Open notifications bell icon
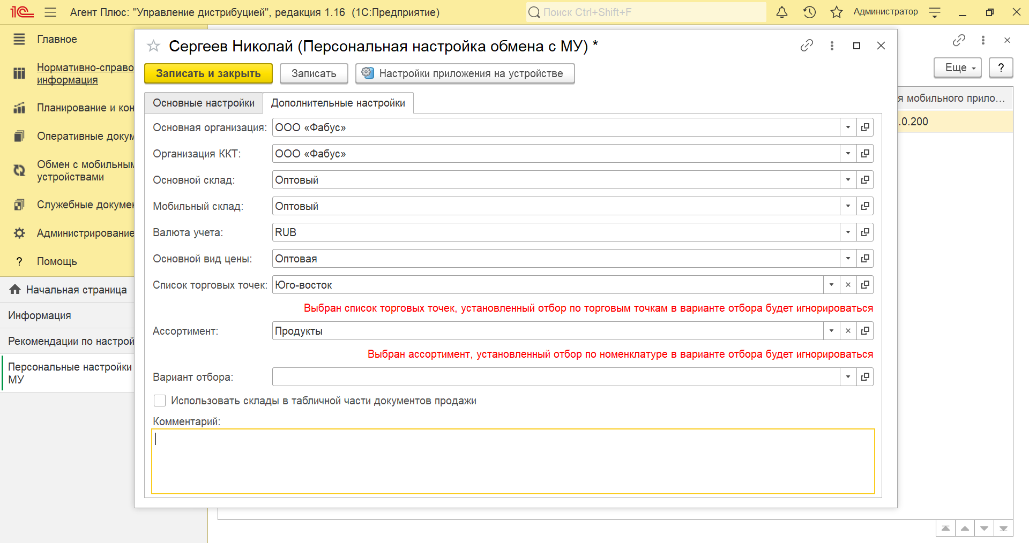1029x543 pixels. click(x=782, y=12)
